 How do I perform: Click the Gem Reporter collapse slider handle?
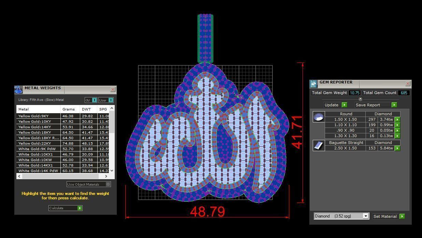pyautogui.click(x=360, y=99)
